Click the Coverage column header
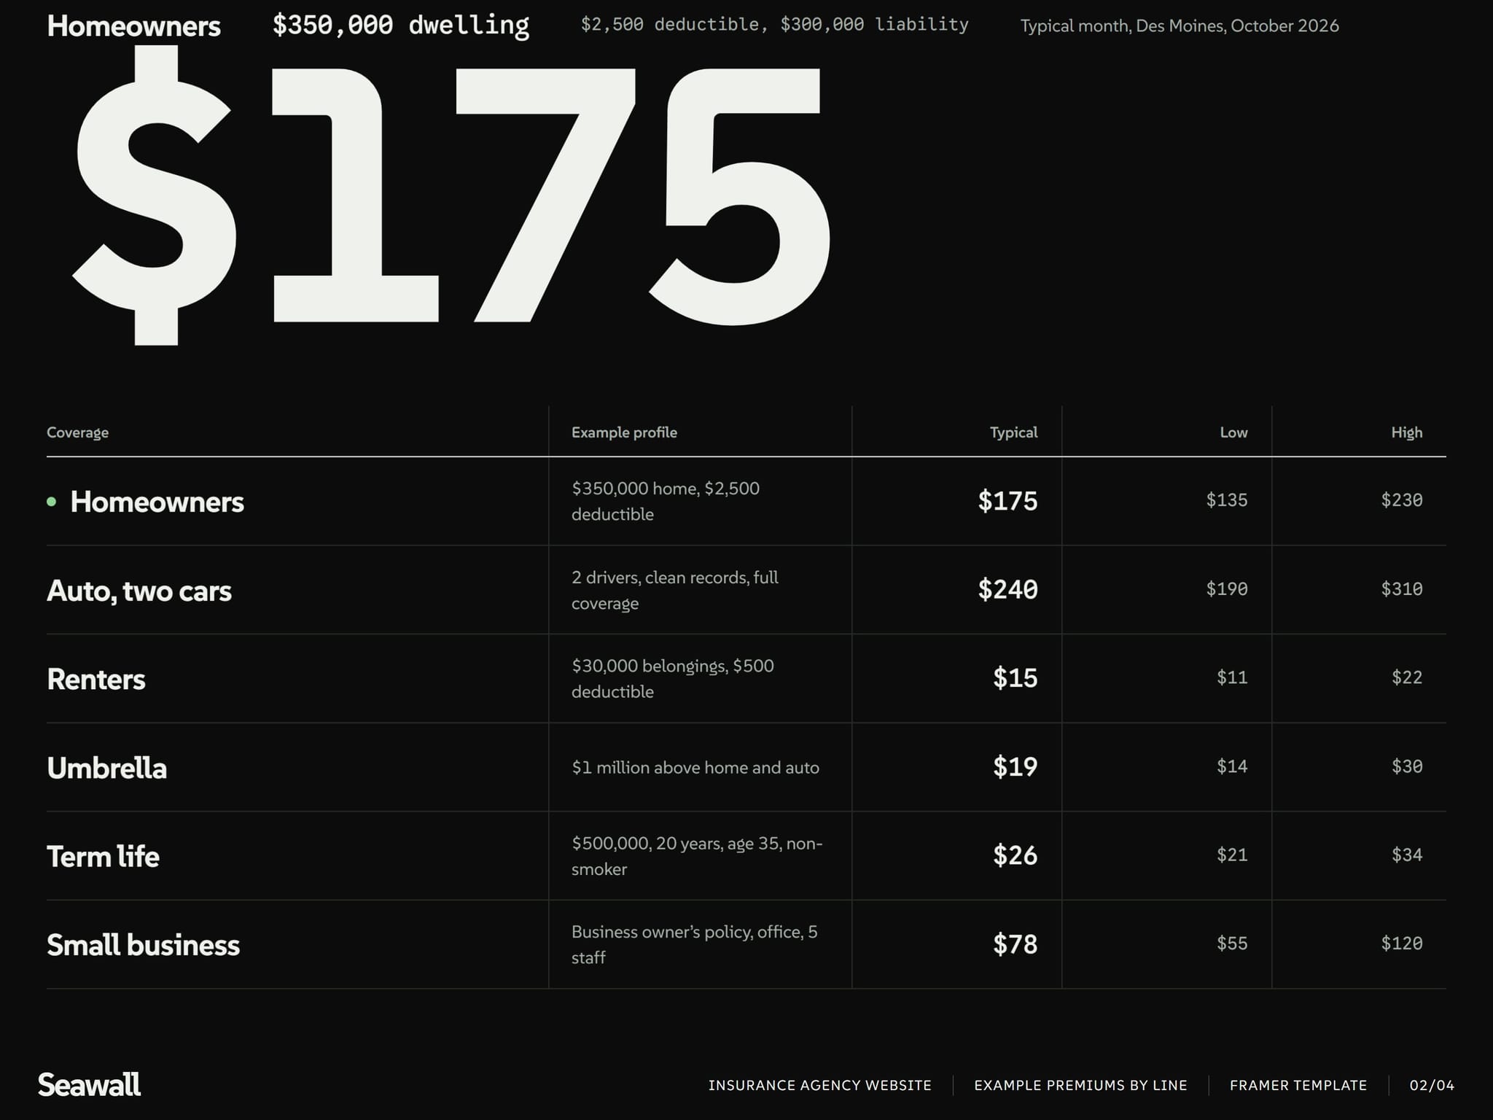 [x=77, y=432]
